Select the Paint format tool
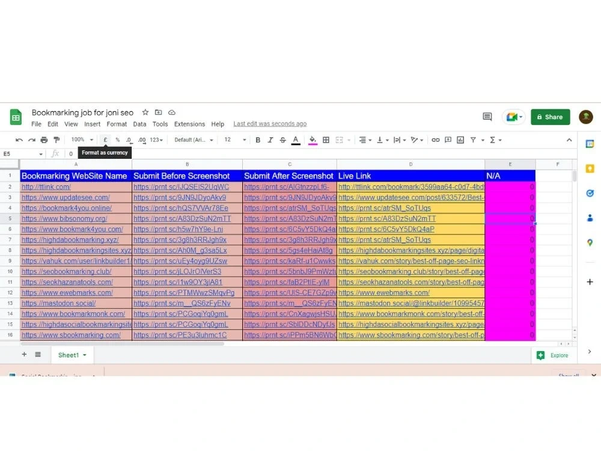The image size is (601, 451). [56, 140]
